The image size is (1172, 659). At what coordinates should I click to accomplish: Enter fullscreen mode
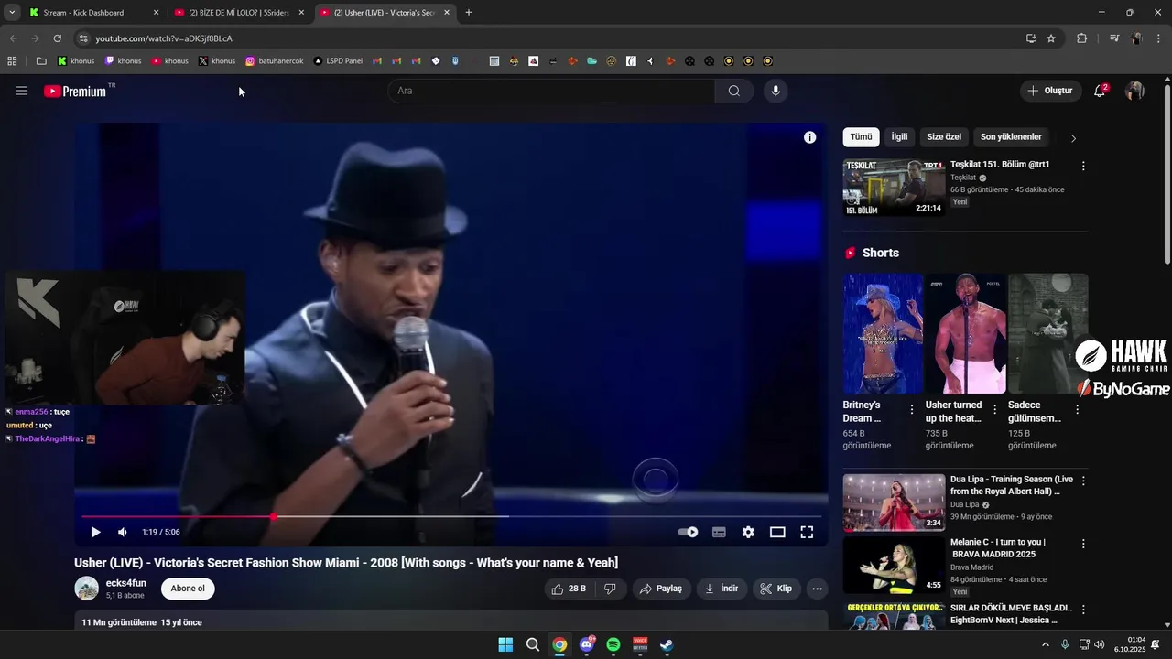click(x=807, y=532)
